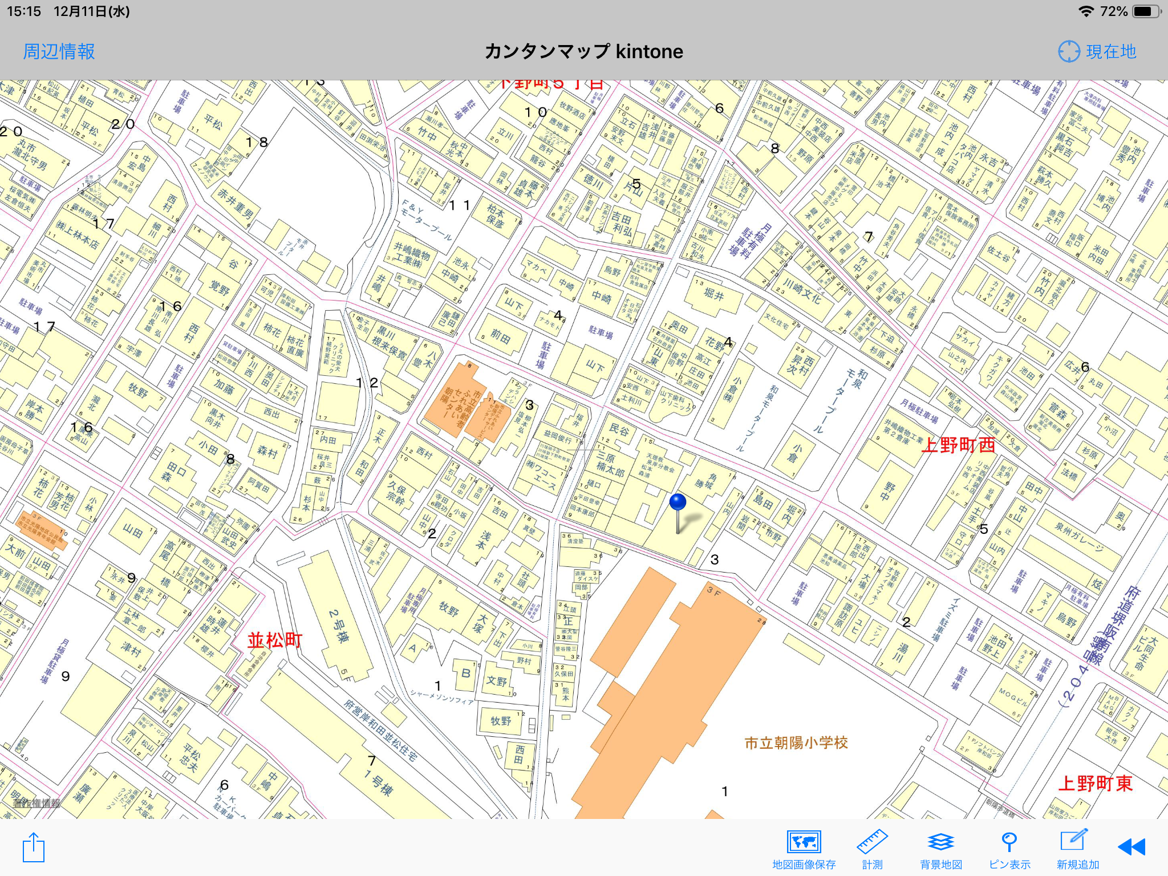Tap シャーメゾンソフィア label
Screen dimensions: 1168x876
coord(441,697)
